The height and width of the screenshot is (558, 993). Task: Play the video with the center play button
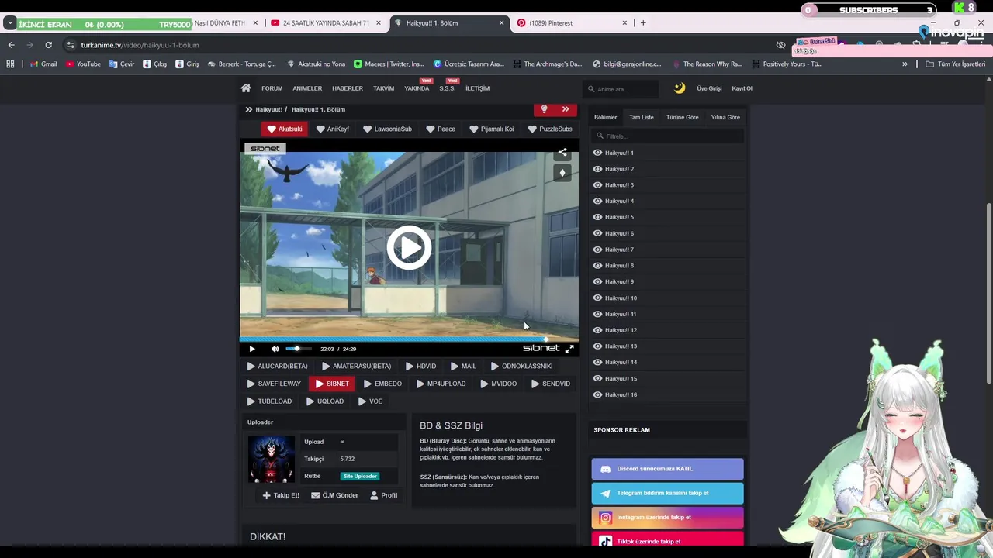[409, 248]
